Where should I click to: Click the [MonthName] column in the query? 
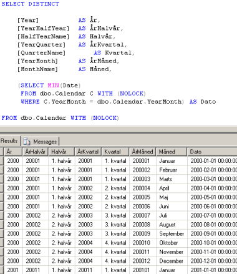pos(37,69)
